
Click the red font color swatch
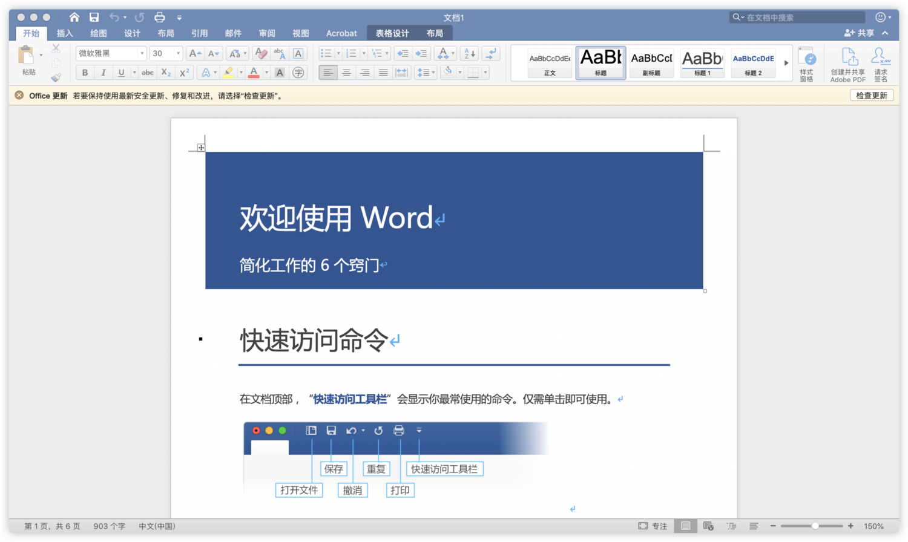coord(254,73)
